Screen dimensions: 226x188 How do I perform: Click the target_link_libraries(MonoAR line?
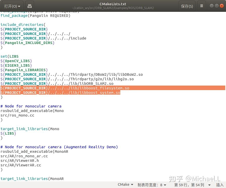point(32,179)
